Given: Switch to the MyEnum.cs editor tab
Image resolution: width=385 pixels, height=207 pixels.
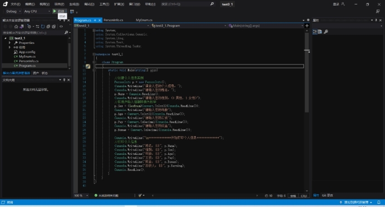Looking at the screenshot, I should (x=144, y=20).
